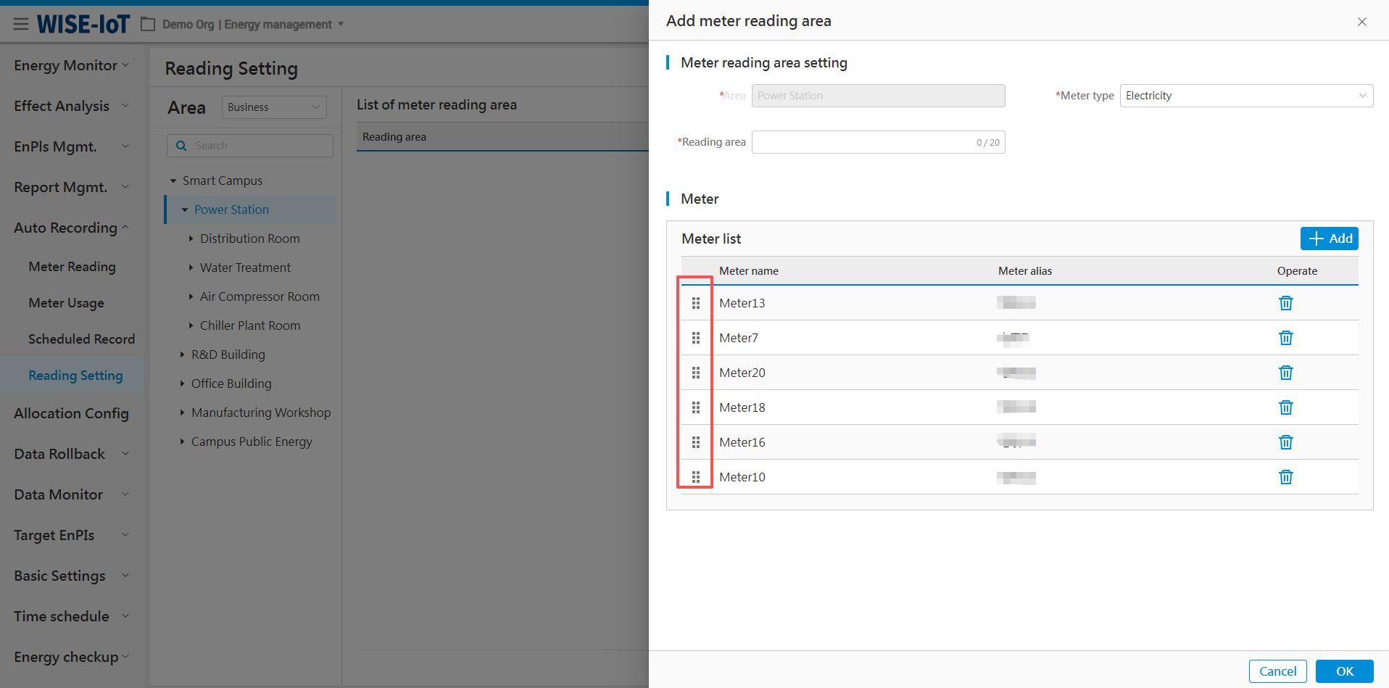Click the drag handle beside Meter18
The width and height of the screenshot is (1389, 688).
[x=696, y=407]
